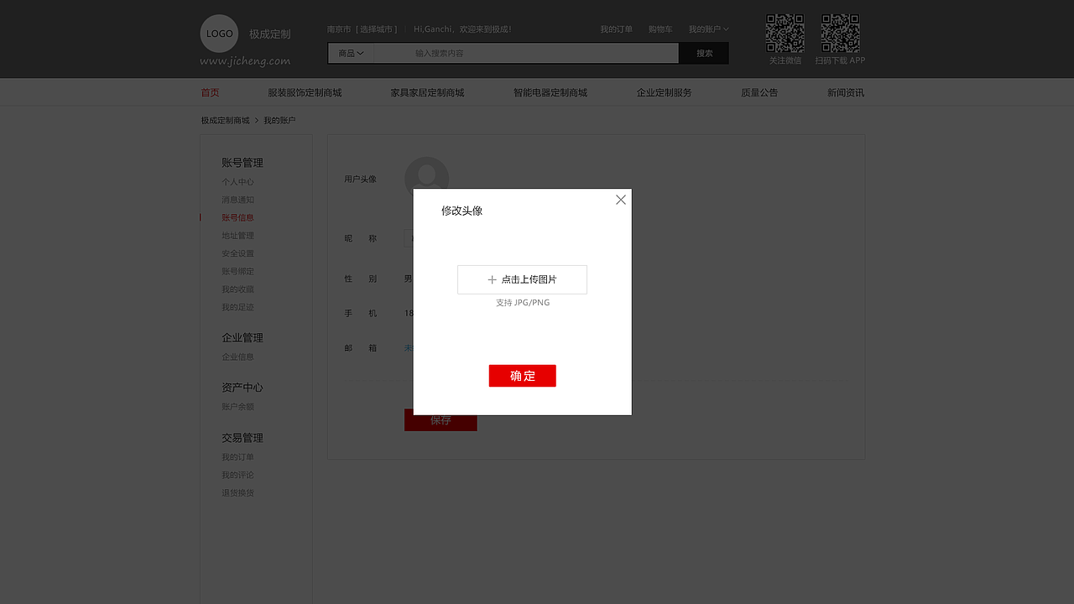Click the red 确定 confirm button
This screenshot has height=604, width=1074.
[522, 376]
